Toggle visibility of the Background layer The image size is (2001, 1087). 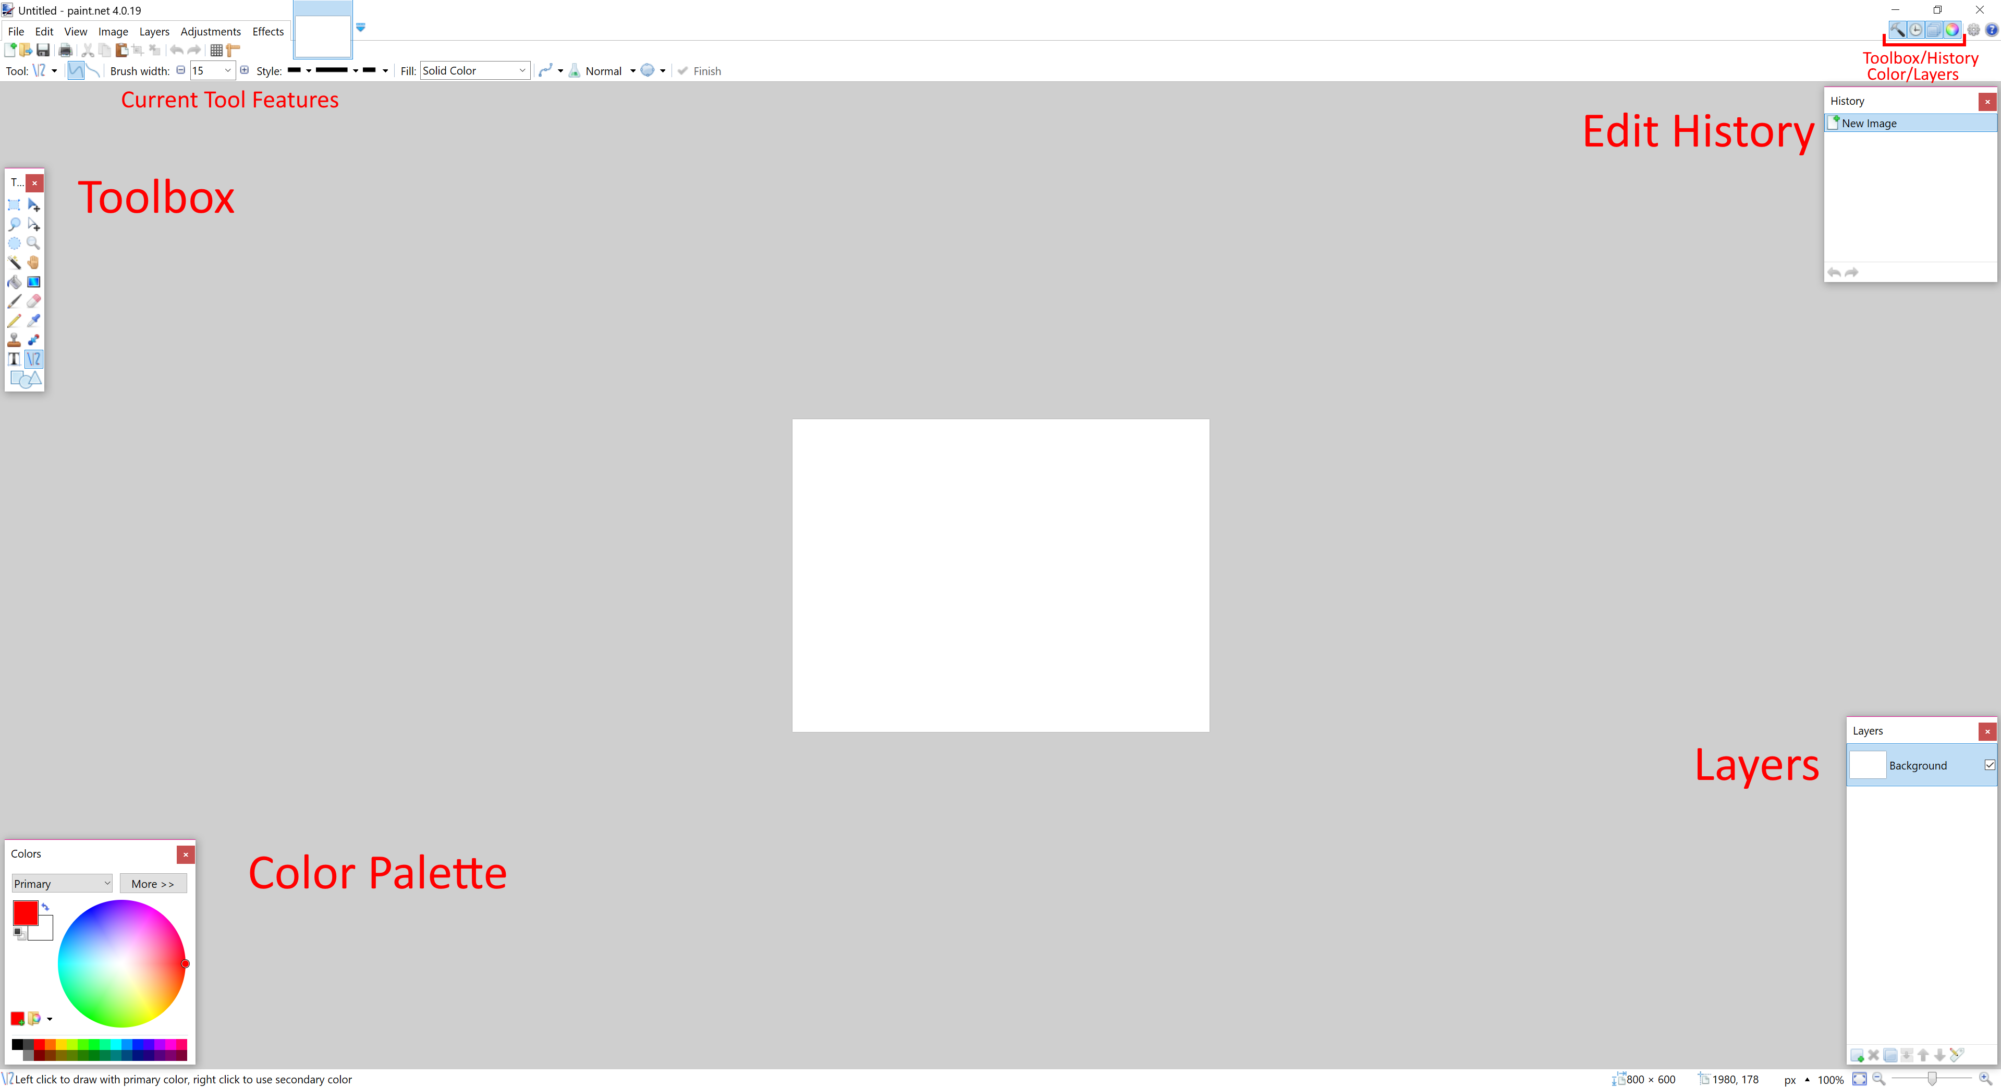click(x=1990, y=765)
